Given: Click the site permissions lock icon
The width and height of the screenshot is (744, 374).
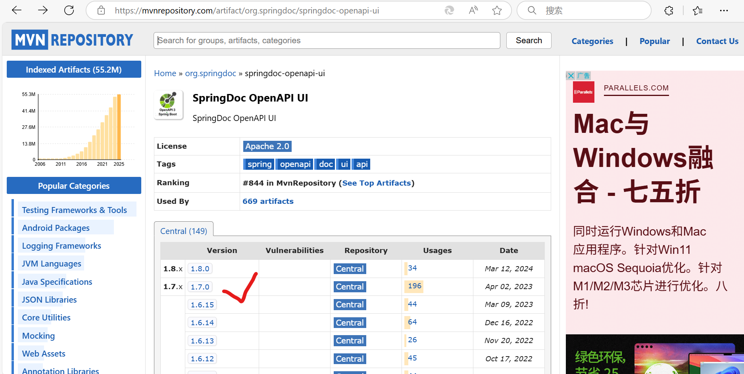Looking at the screenshot, I should click(x=100, y=10).
